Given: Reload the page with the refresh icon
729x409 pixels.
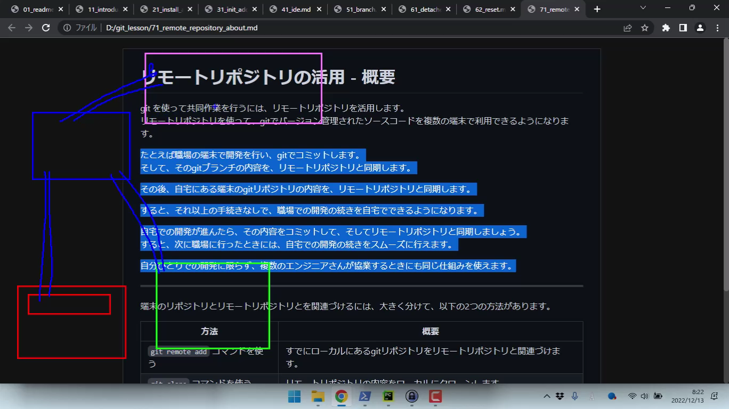Looking at the screenshot, I should (x=46, y=28).
